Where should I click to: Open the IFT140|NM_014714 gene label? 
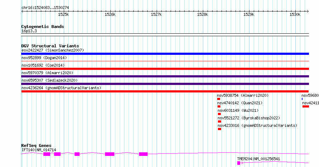(x=39, y=150)
